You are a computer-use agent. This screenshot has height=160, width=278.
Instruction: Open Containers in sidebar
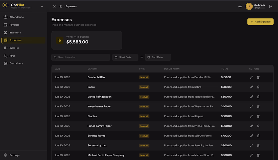(24, 63)
